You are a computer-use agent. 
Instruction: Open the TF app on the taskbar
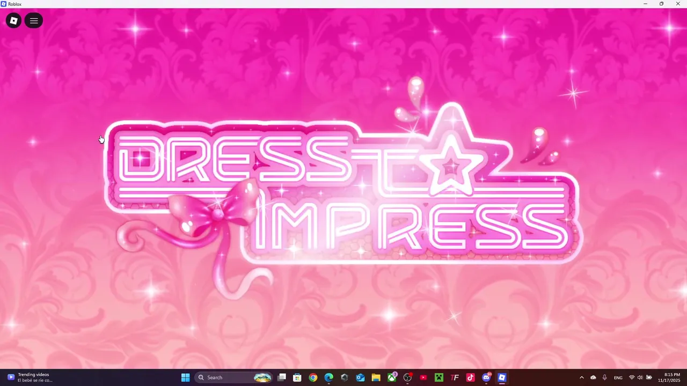point(455,377)
